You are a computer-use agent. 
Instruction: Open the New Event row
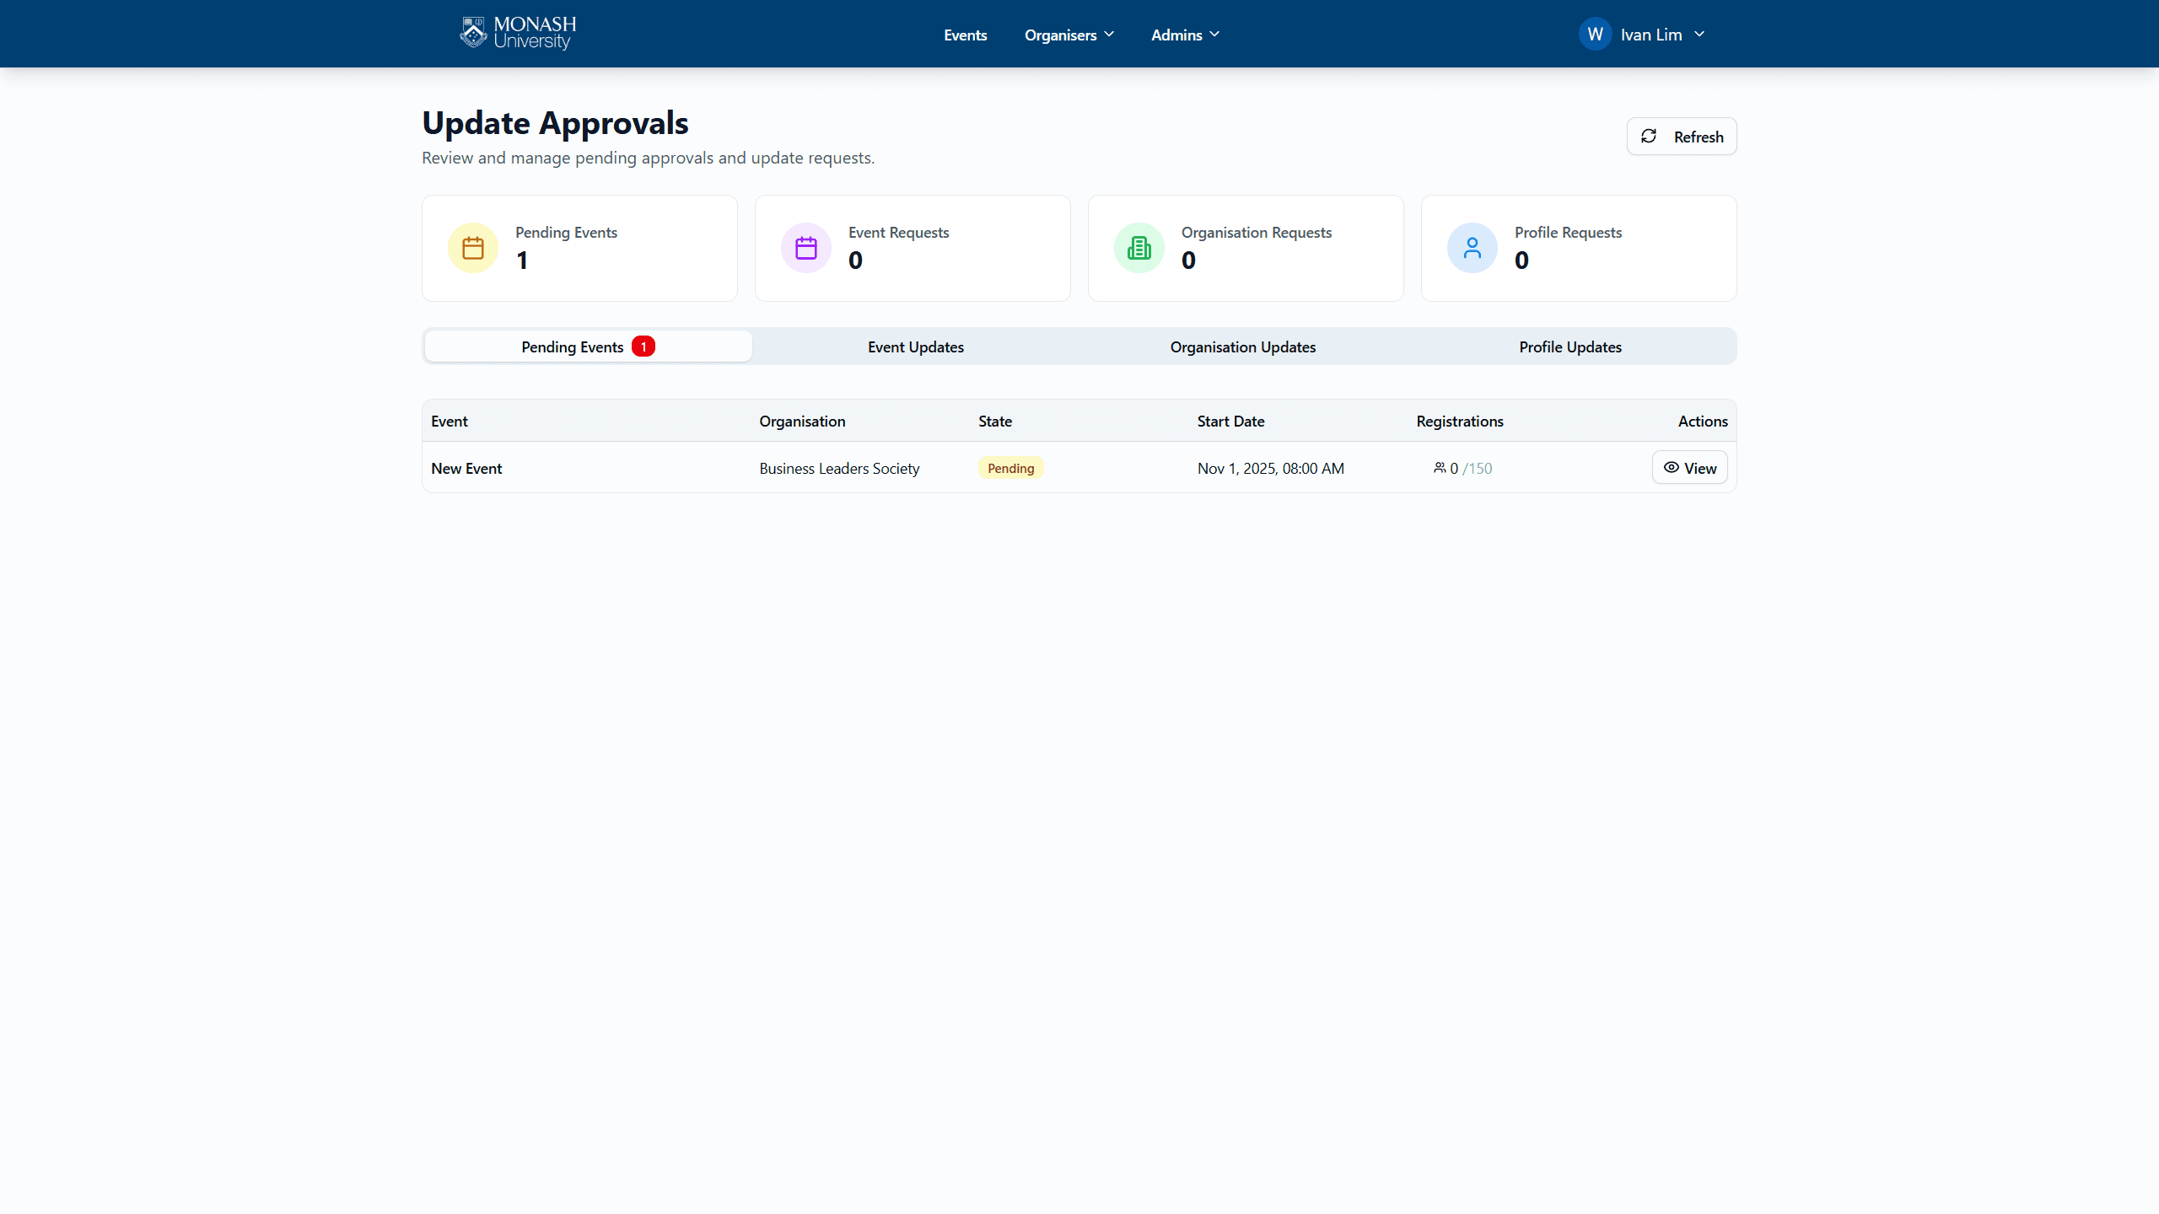(466, 468)
